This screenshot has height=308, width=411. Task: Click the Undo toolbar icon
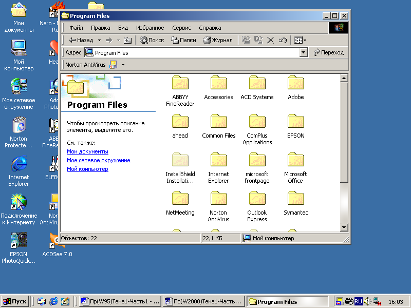pos(283,40)
